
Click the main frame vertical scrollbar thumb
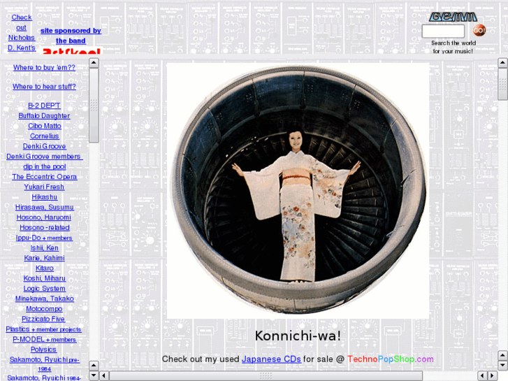(x=503, y=84)
